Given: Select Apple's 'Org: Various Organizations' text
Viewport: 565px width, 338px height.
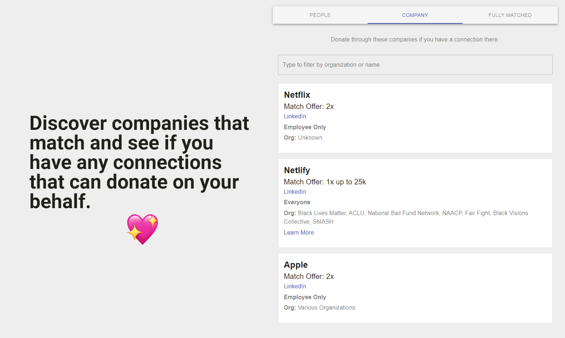Looking at the screenshot, I should coord(320,308).
